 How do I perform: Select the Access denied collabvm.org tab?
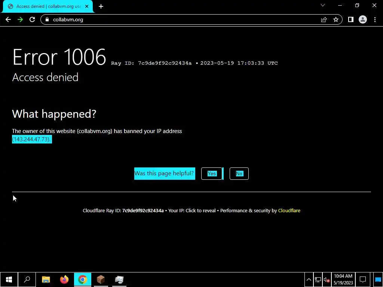tap(48, 6)
